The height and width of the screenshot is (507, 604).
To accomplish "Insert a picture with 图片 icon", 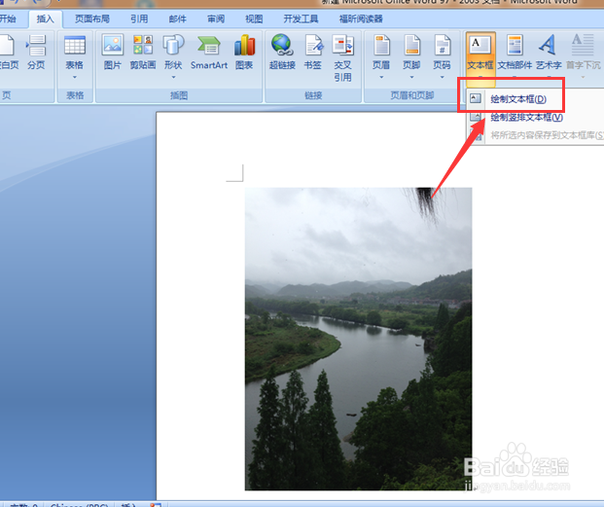I will click(x=113, y=52).
